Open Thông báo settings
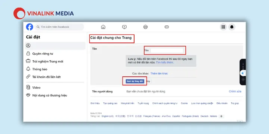The width and height of the screenshot is (269, 134). tap(40, 69)
